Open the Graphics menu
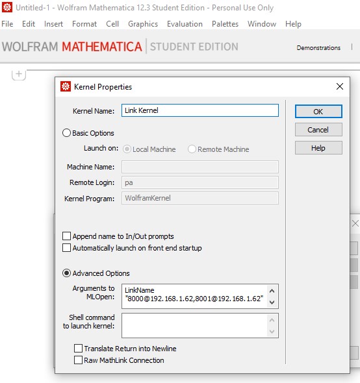Screen dimensions: 360x383 pos(143,24)
